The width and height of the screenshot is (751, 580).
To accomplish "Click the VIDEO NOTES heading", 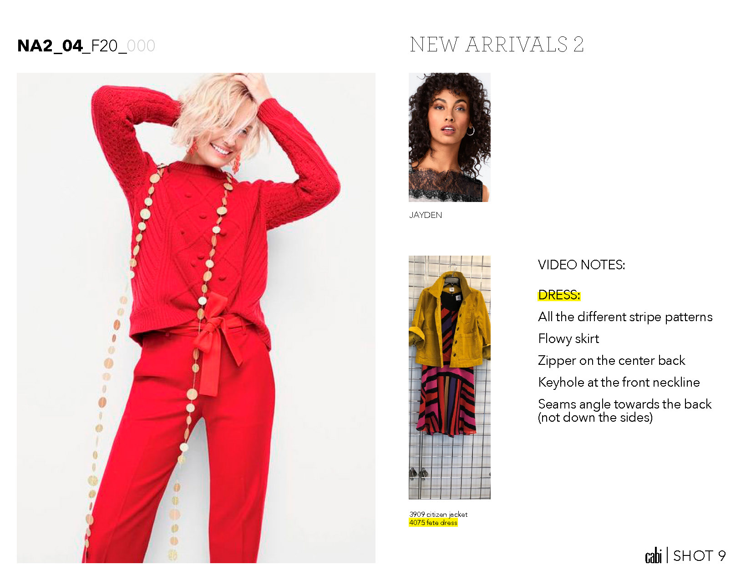I will coord(581,265).
